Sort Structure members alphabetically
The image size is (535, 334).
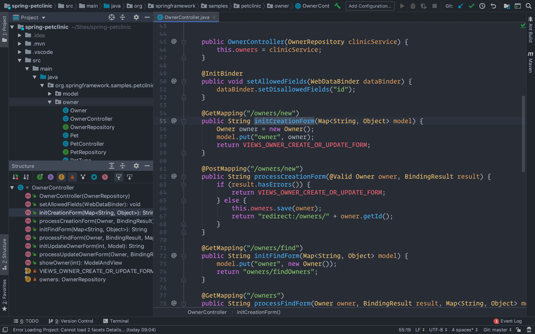point(25,177)
